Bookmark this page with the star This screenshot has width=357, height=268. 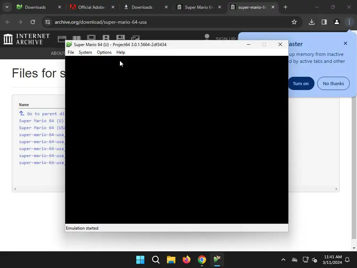pos(294,22)
